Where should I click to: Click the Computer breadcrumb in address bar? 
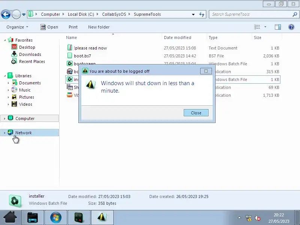click(x=50, y=14)
